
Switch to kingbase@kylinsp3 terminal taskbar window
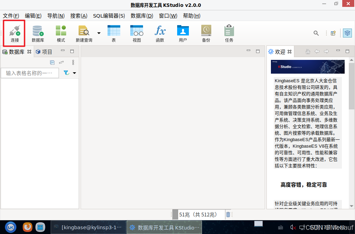click(88, 227)
